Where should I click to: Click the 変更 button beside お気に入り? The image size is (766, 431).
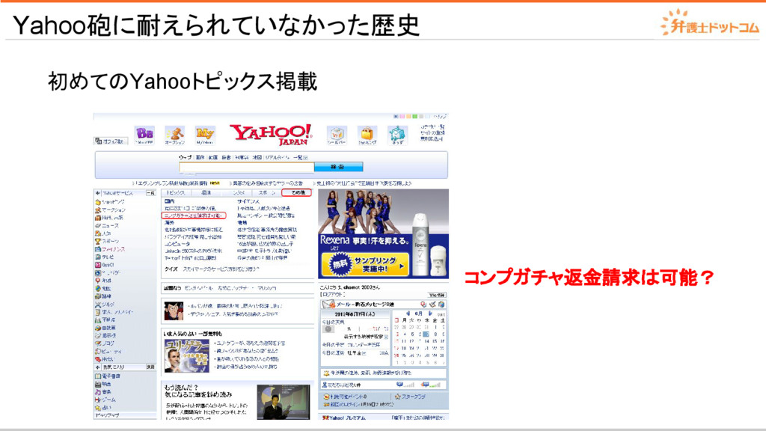[150, 367]
